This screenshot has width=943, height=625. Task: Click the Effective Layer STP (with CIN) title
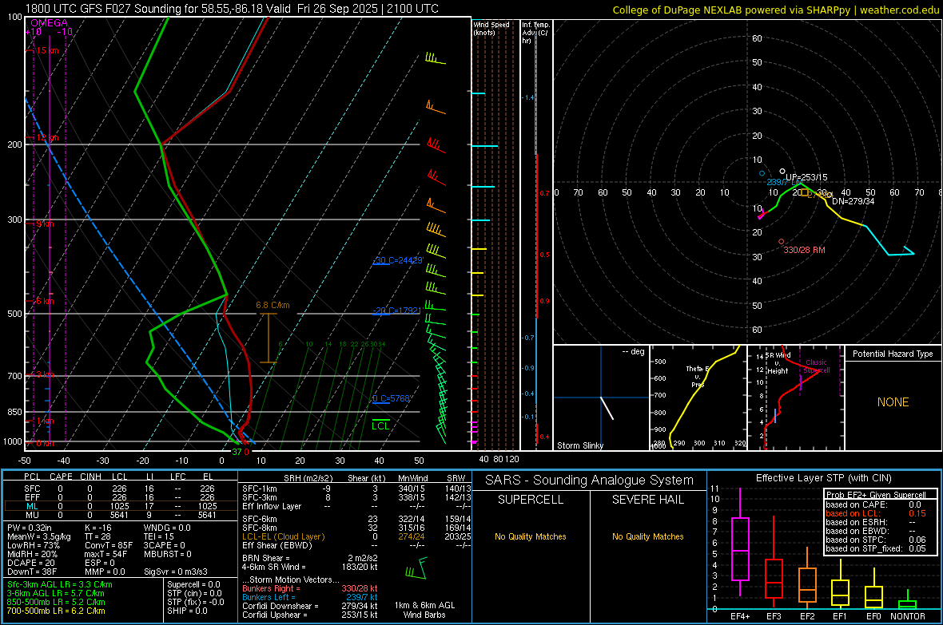click(x=824, y=478)
